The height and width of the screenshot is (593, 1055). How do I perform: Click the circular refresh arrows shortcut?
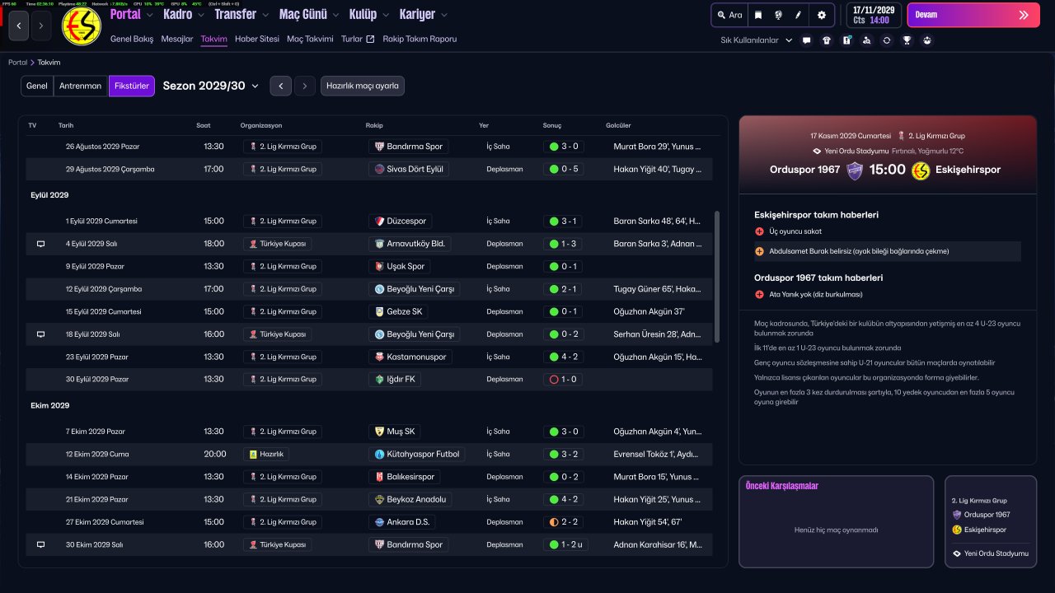pyautogui.click(x=887, y=40)
